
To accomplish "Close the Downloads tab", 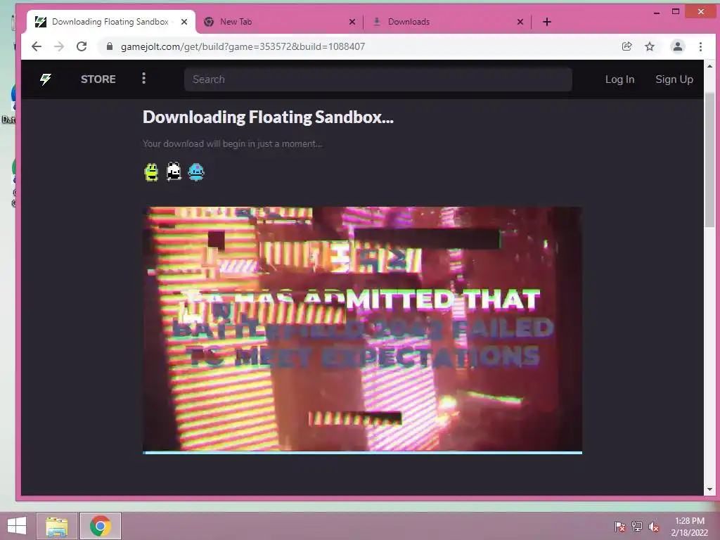I will coord(520,22).
